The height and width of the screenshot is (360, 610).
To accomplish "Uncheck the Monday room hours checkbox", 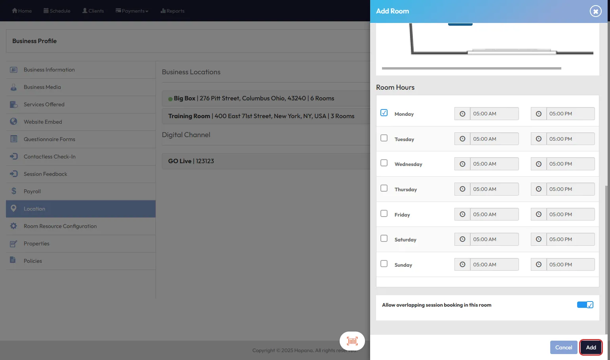I will (x=384, y=113).
